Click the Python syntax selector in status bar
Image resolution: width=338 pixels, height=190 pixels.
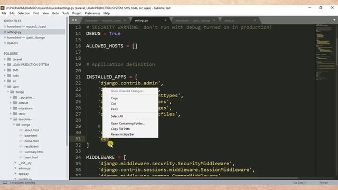click(x=324, y=183)
